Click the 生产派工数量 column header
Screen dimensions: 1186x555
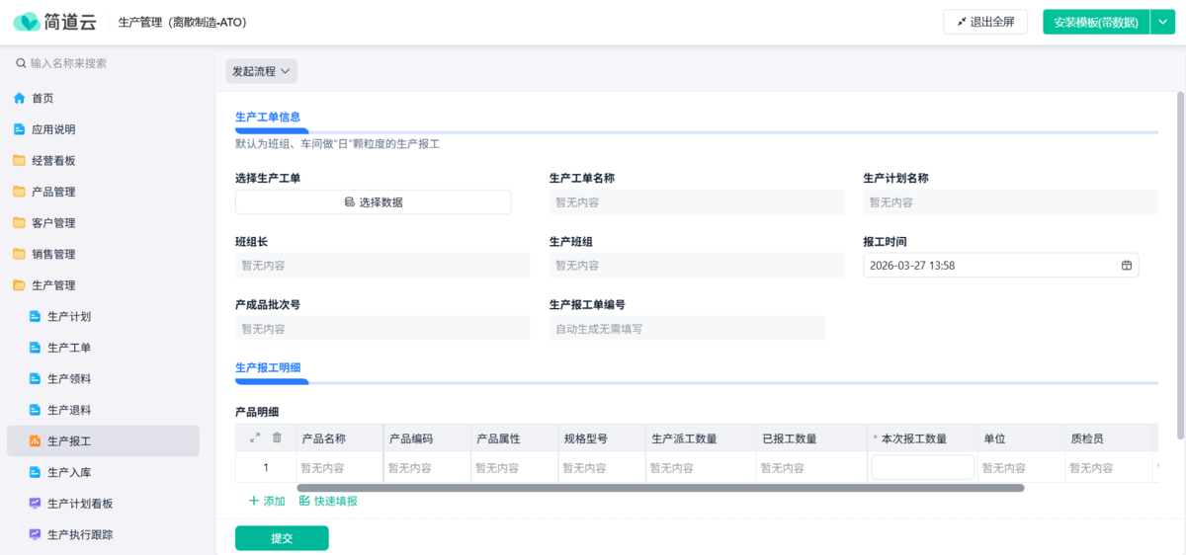point(699,437)
